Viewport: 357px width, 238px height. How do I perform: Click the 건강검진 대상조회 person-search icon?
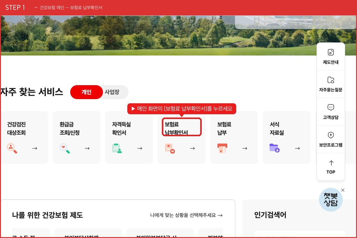click(x=12, y=148)
